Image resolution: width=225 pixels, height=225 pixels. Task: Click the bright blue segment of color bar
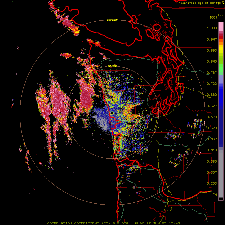coord(221,97)
